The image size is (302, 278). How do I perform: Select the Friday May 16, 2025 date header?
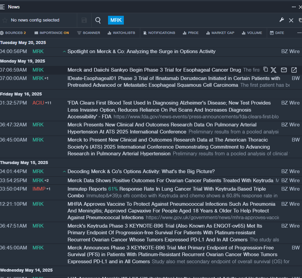(21, 94)
